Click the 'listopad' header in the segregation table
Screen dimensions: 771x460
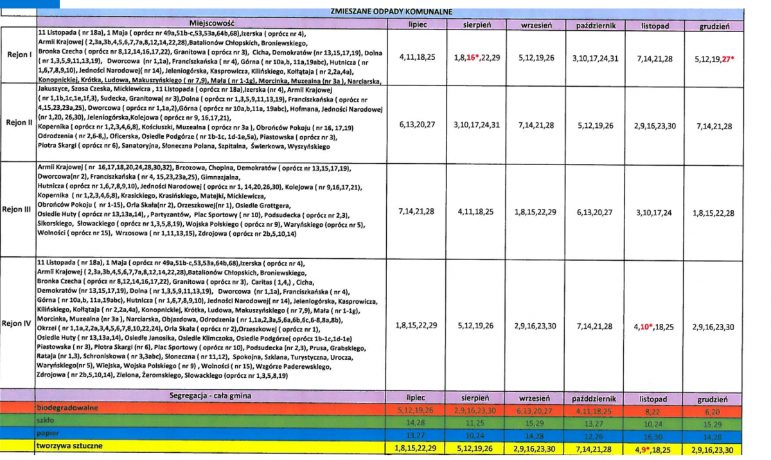[655, 398]
